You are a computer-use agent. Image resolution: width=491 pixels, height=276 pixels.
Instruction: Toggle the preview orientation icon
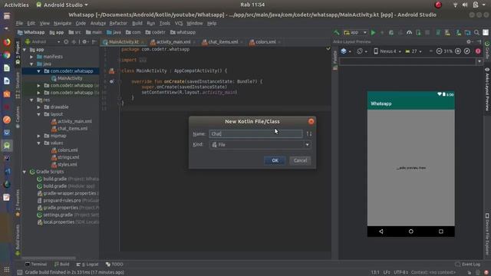click(360, 51)
